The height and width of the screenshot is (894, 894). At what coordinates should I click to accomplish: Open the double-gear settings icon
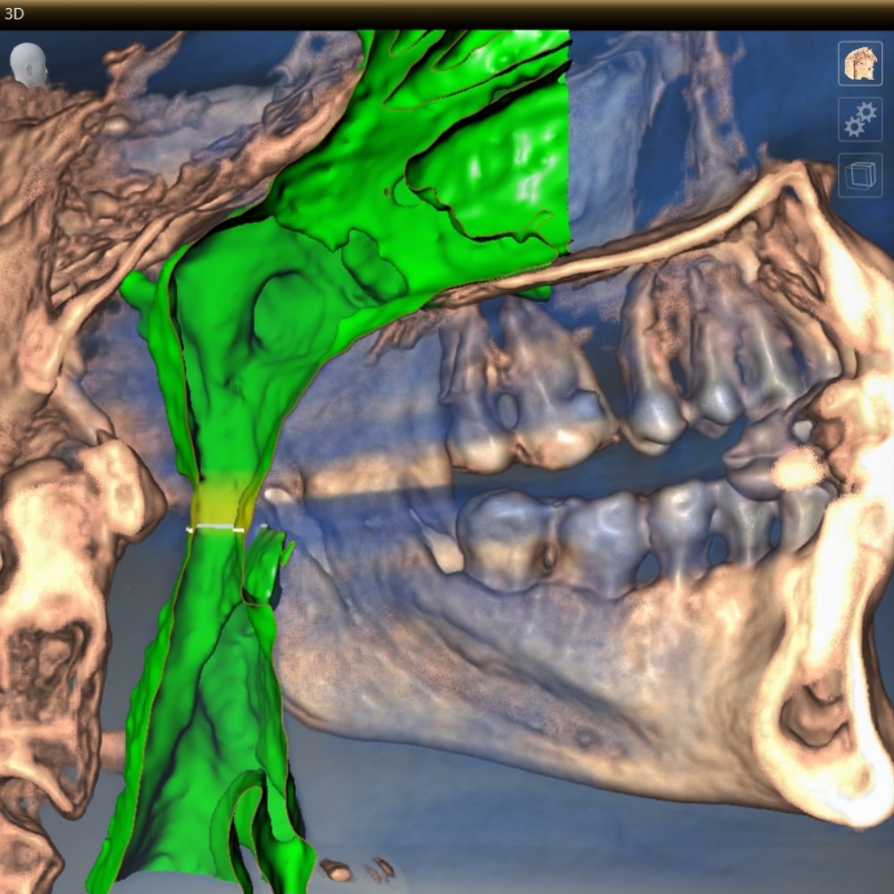pyautogui.click(x=859, y=120)
